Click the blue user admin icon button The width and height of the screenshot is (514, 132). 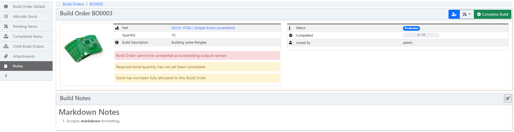click(454, 15)
